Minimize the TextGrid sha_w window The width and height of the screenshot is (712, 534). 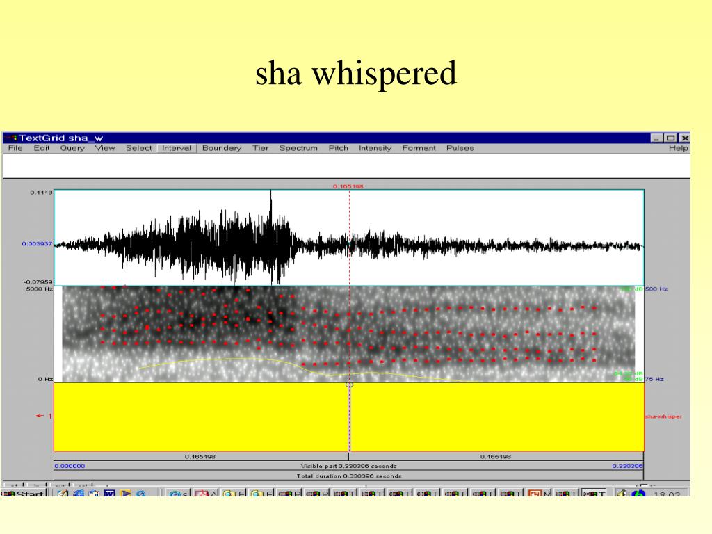click(656, 138)
